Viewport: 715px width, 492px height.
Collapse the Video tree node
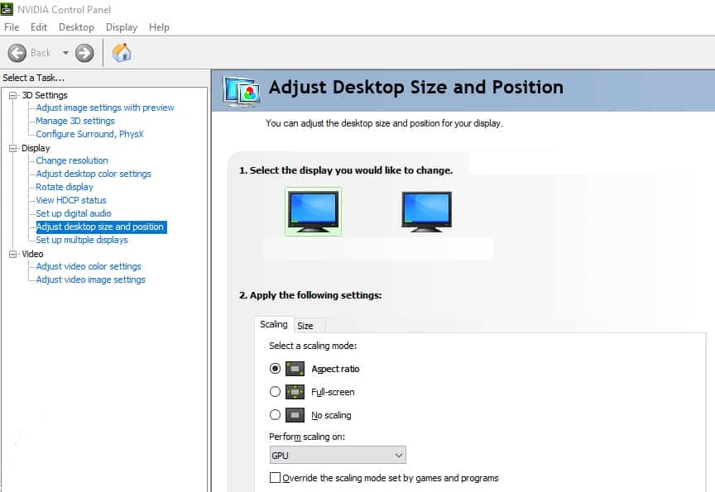point(13,254)
